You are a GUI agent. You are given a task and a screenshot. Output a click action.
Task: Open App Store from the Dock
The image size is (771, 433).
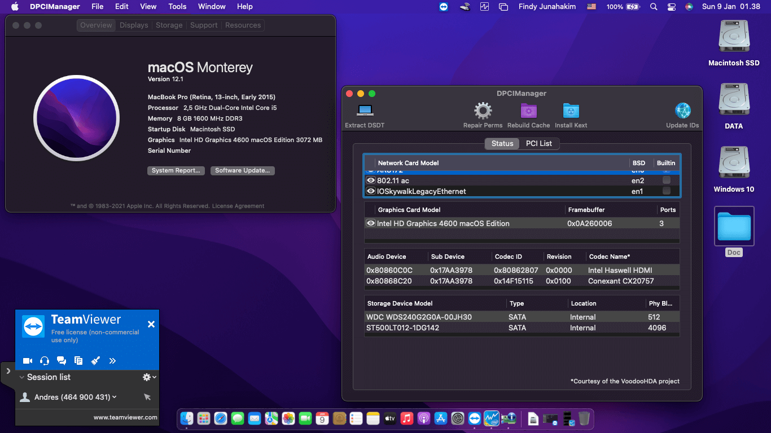click(x=441, y=418)
